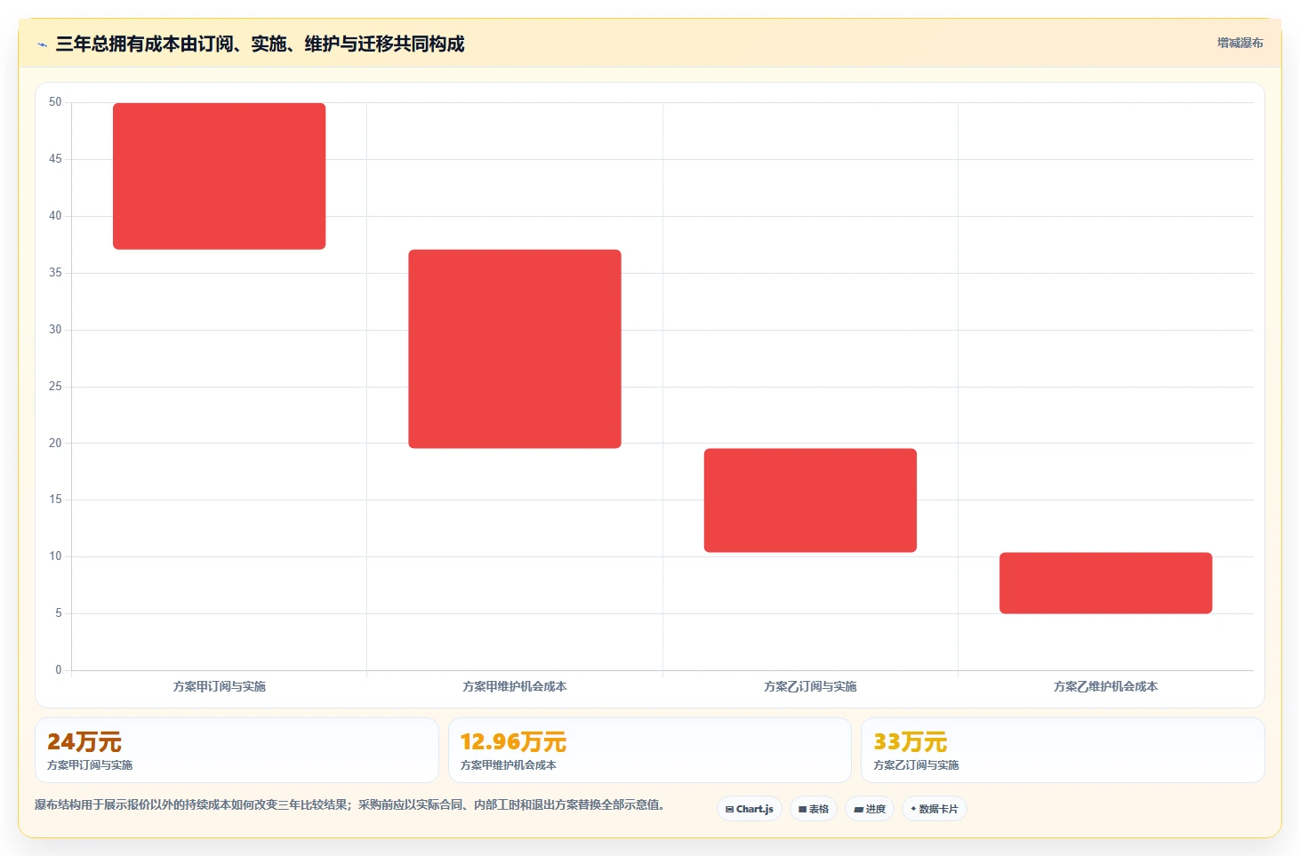Click the 进度 chip
Image resolution: width=1300 pixels, height=856 pixels.
(870, 809)
